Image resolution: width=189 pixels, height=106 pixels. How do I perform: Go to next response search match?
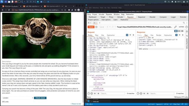(x=148, y=93)
